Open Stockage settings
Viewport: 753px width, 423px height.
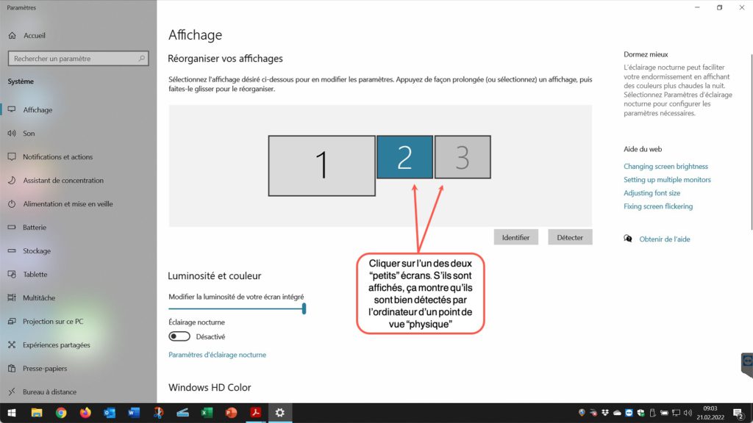tap(37, 251)
